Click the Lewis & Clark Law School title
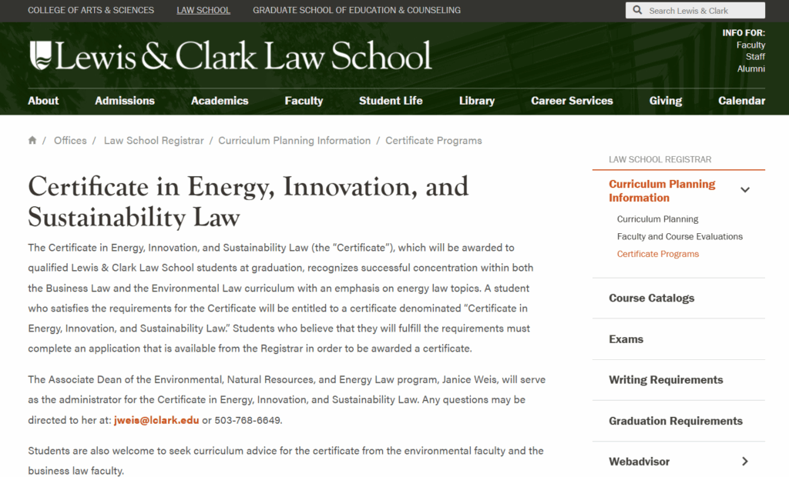 (x=243, y=55)
